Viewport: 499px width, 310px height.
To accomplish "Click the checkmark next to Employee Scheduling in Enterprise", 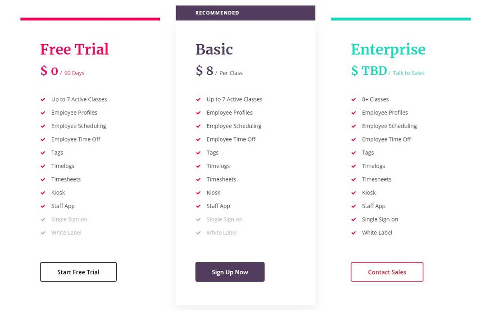I will coord(354,126).
